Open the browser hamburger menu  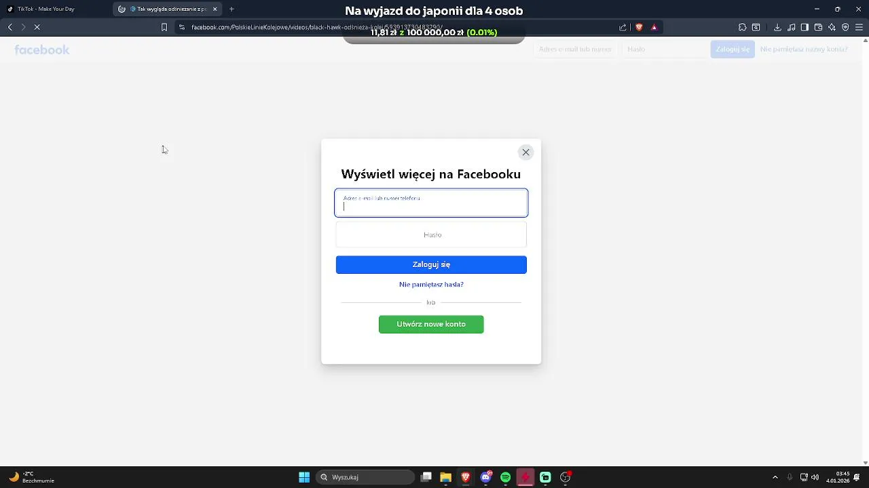pos(859,27)
